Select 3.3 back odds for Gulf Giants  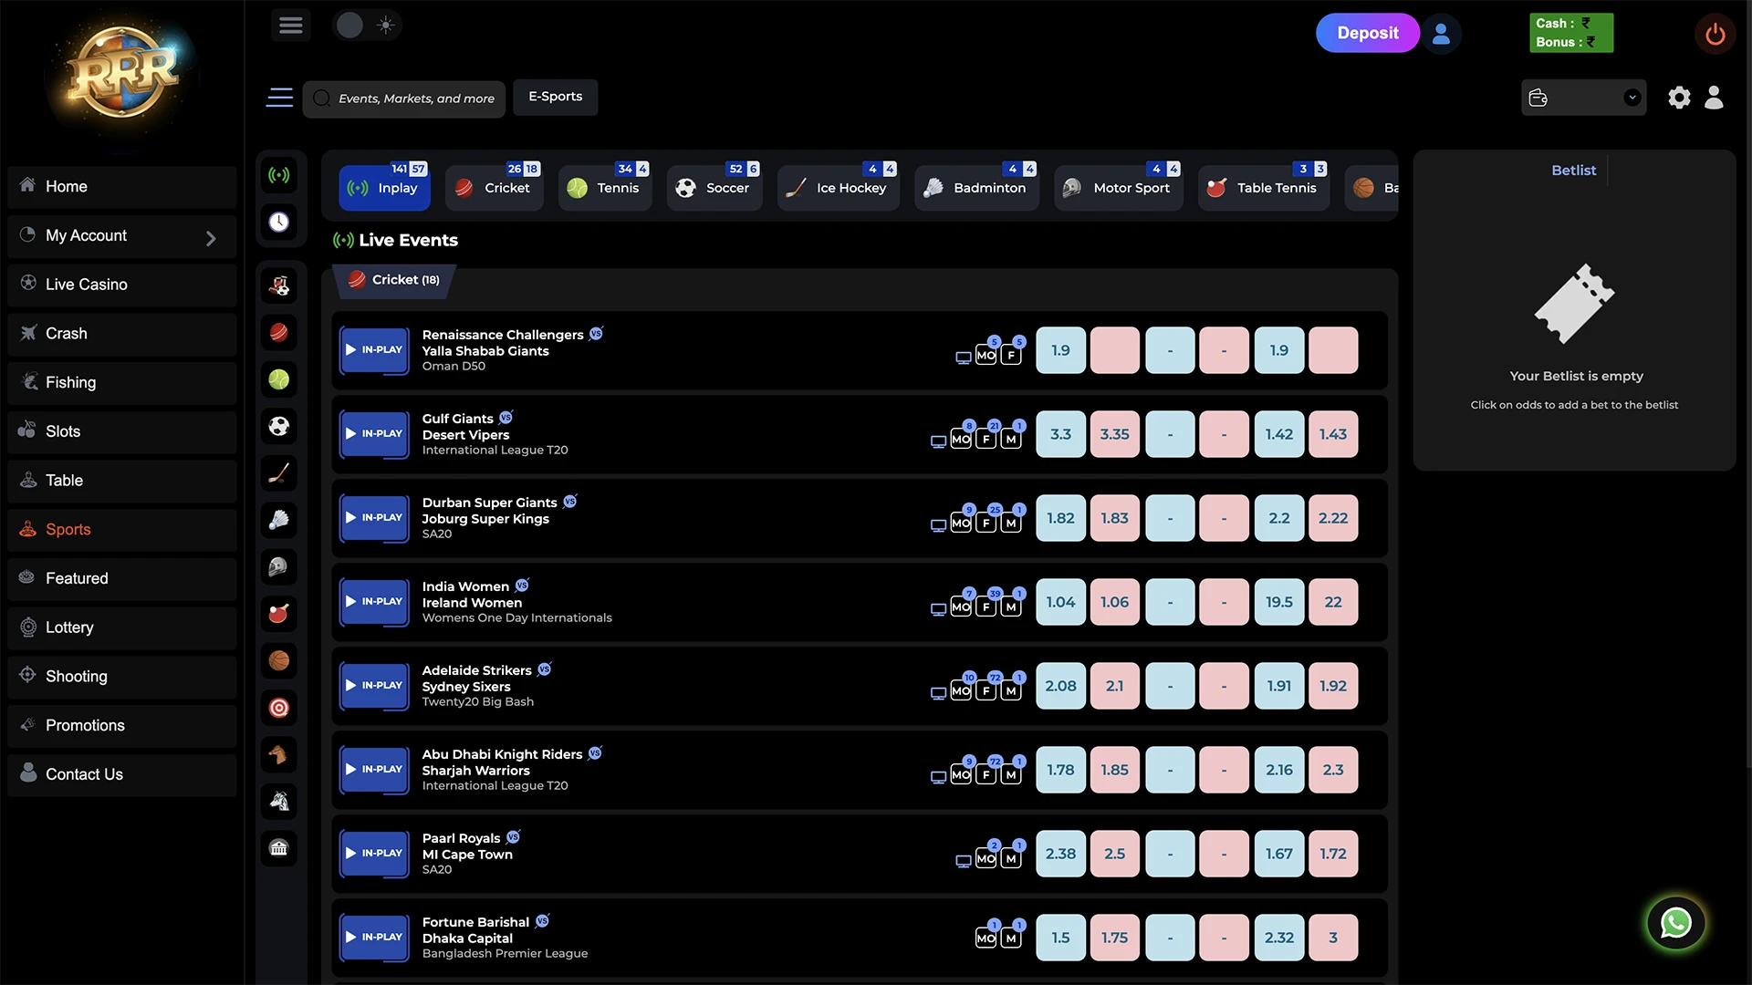pos(1060,434)
